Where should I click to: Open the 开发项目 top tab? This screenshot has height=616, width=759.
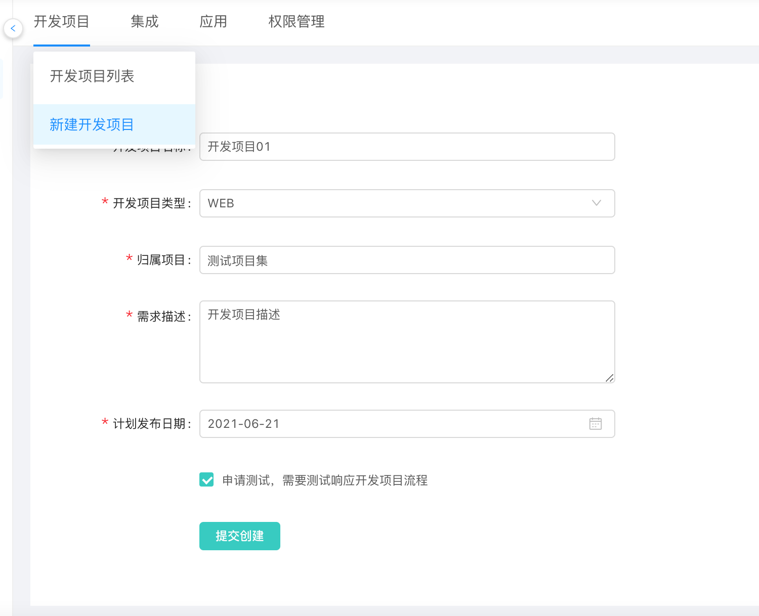(x=62, y=22)
